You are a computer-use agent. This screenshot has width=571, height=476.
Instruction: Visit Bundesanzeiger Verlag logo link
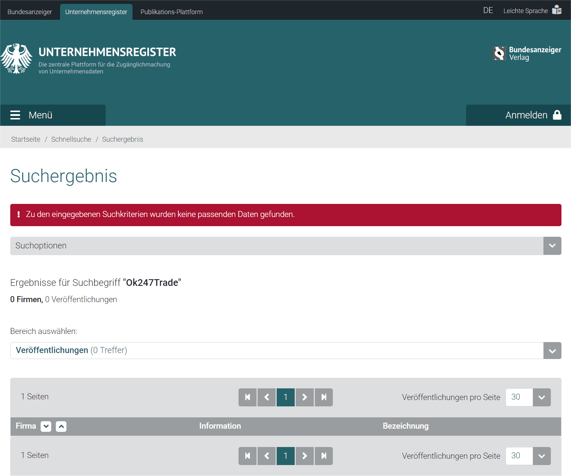click(527, 53)
